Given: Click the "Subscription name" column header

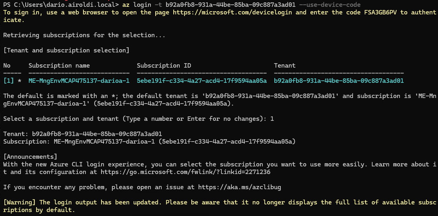Looking at the screenshot, I should pyautogui.click(x=59, y=66).
